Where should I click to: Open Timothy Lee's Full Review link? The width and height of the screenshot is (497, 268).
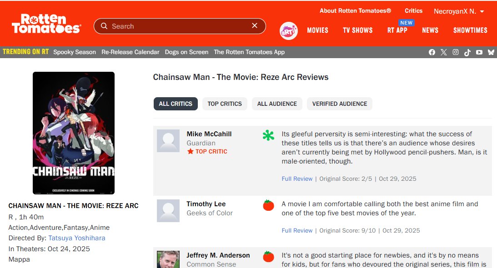tap(297, 231)
